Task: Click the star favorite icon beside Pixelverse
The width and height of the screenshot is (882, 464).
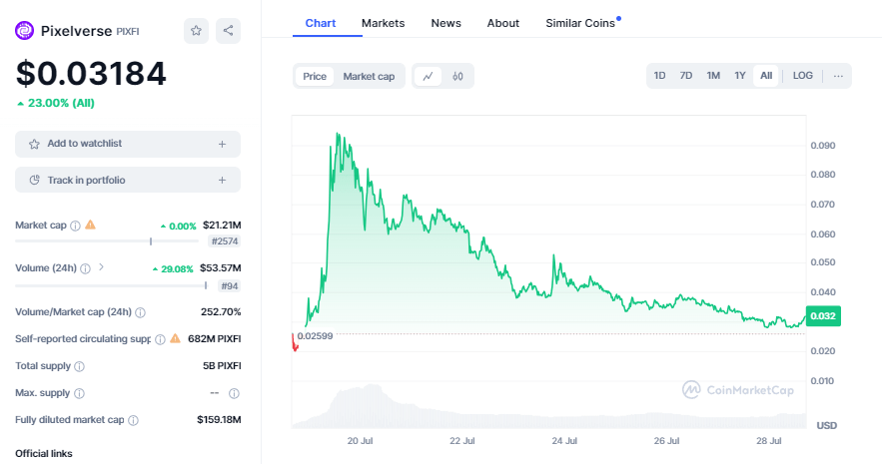Action: [196, 31]
